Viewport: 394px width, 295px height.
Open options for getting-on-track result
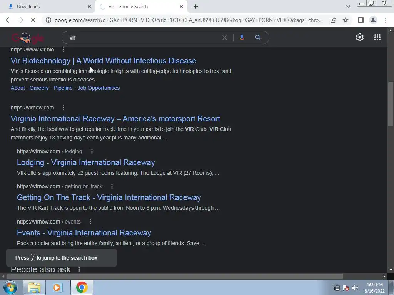(112, 186)
